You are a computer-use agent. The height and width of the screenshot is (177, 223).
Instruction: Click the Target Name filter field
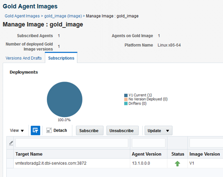tap(72, 143)
